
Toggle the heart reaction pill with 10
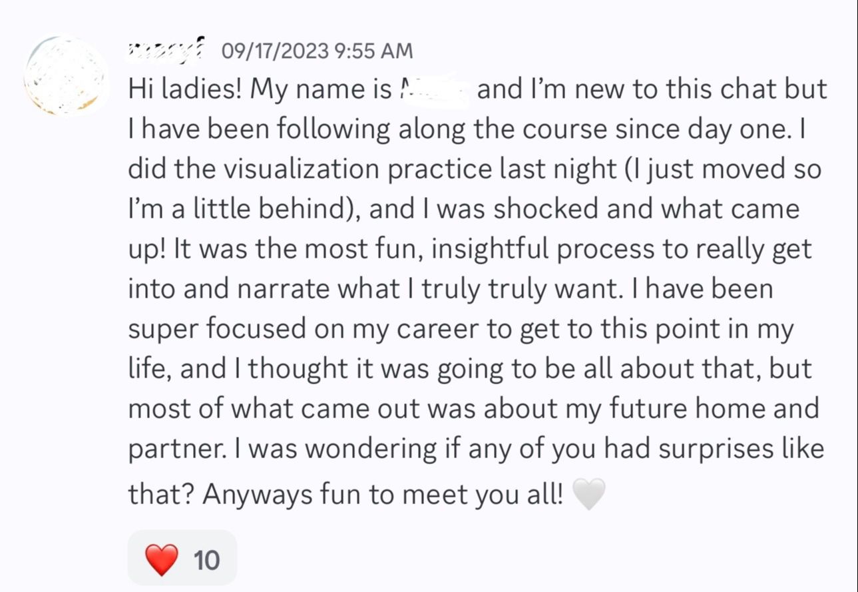click(x=182, y=558)
